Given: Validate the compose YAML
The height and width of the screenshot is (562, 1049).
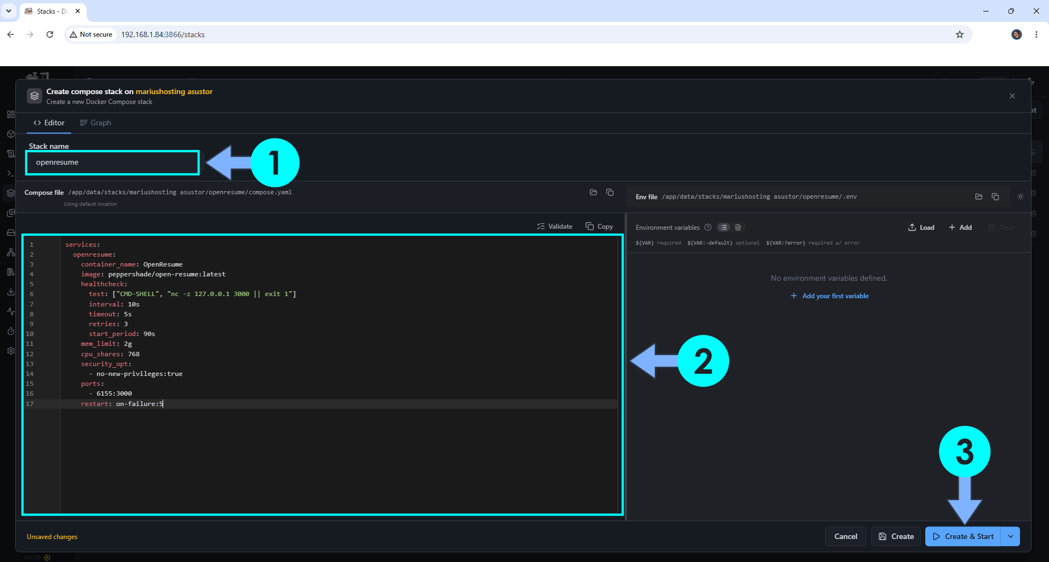Looking at the screenshot, I should [x=555, y=227].
